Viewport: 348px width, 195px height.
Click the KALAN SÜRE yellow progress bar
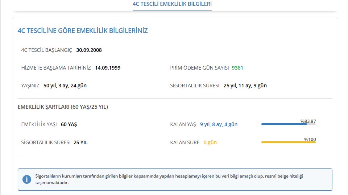tap(288, 142)
